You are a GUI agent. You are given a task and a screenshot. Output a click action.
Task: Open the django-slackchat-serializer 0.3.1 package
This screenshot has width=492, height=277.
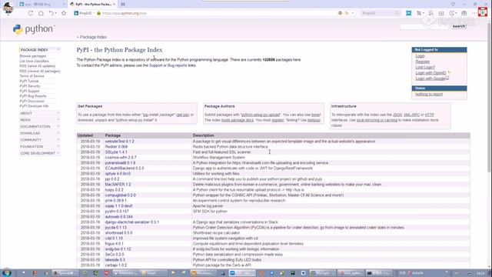[x=131, y=222]
